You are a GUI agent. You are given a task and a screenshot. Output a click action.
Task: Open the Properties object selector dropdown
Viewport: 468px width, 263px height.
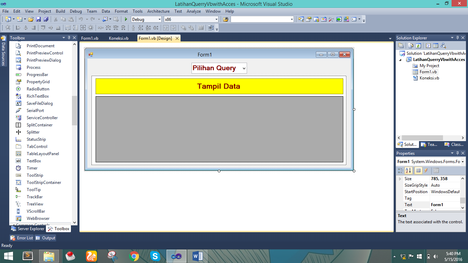[463, 162]
